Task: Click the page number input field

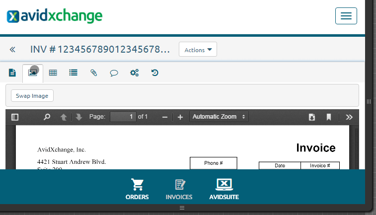Action: coord(123,117)
